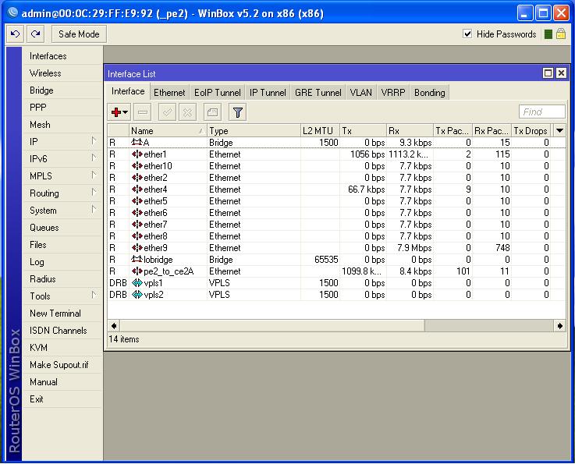Open the add interface dropdown arrow
The width and height of the screenshot is (575, 464).
(126, 112)
